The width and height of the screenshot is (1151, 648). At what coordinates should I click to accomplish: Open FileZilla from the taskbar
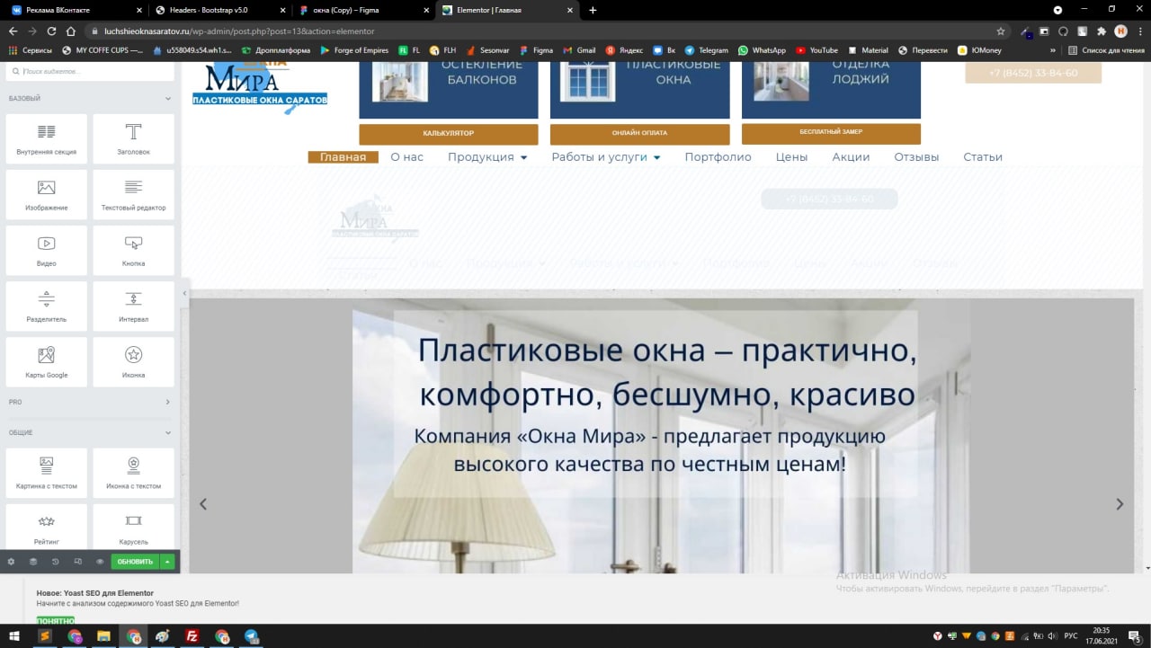192,636
